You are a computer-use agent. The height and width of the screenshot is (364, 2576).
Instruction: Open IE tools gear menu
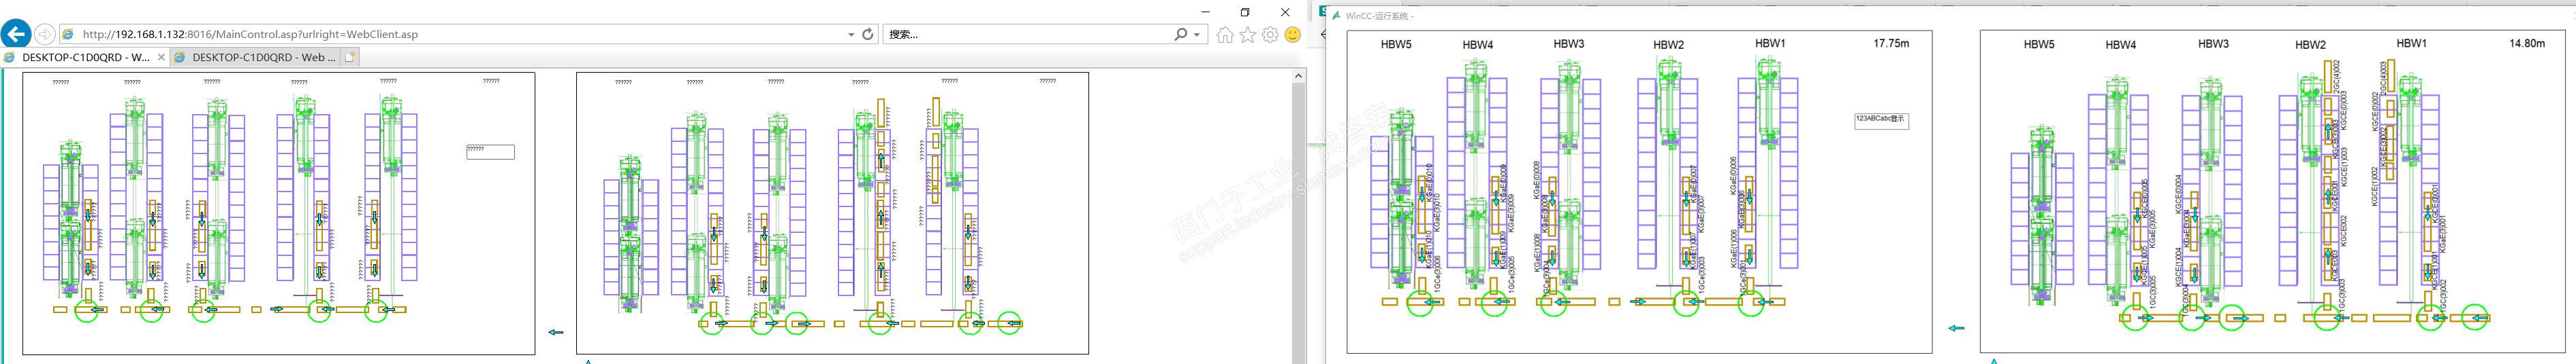(x=1270, y=35)
